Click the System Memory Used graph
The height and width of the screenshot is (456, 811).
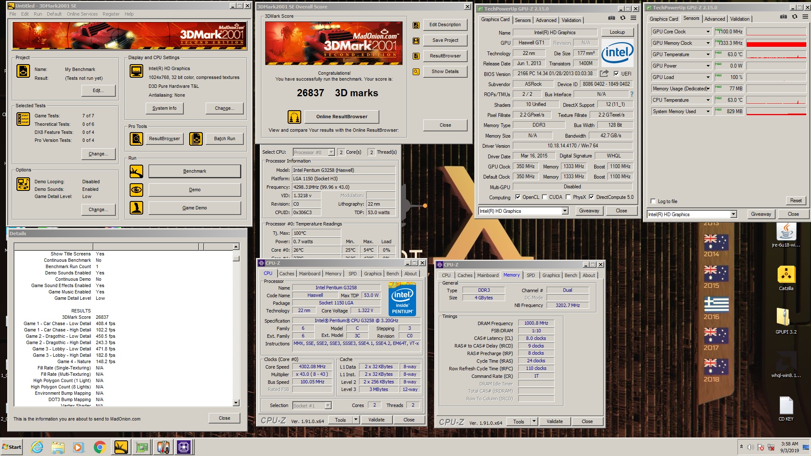tap(776, 111)
